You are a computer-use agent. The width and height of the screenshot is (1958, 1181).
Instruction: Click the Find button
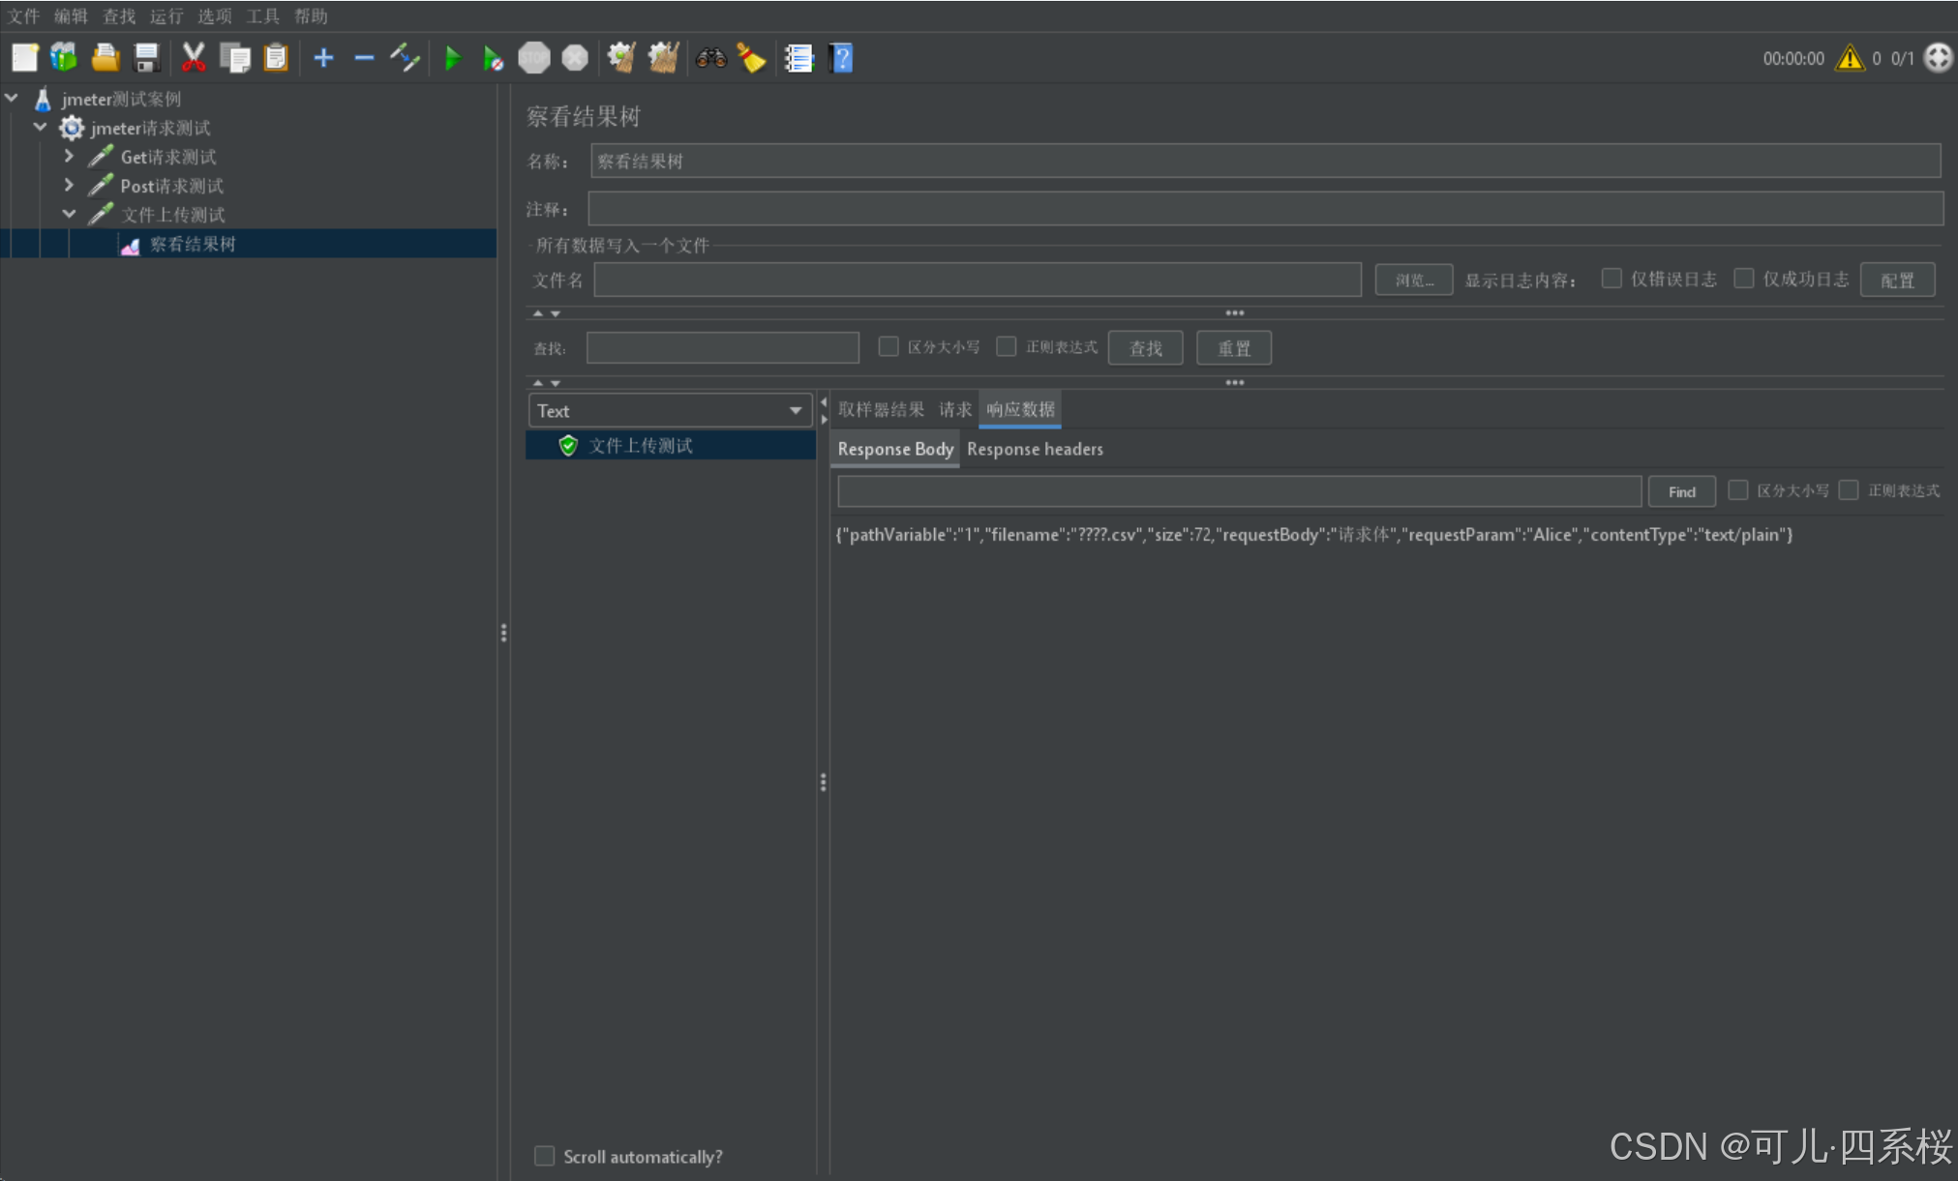(x=1681, y=492)
